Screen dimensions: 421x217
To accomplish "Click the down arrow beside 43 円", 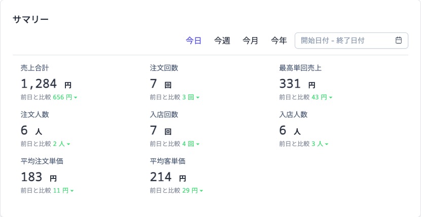I will 331,97.
